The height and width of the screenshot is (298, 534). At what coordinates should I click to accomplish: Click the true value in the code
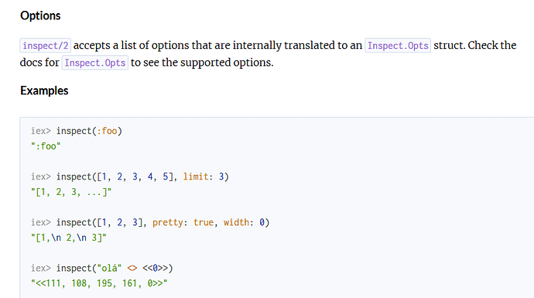tap(204, 222)
